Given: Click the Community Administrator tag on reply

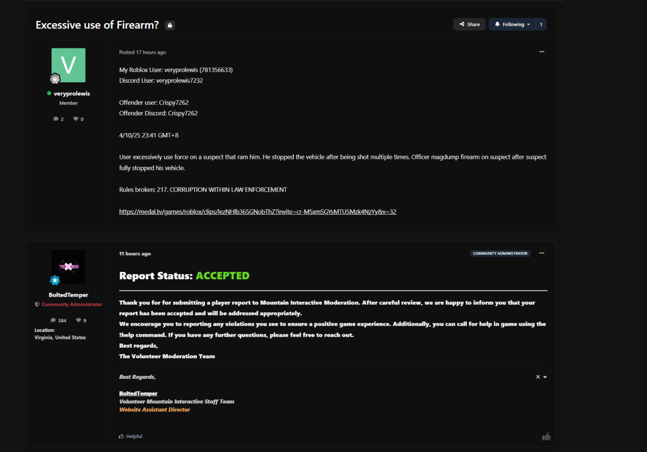Looking at the screenshot, I should [500, 253].
